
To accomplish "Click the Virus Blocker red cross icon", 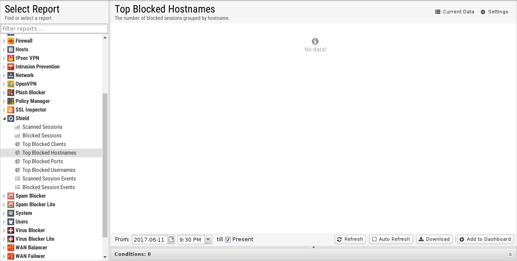I will (10, 230).
